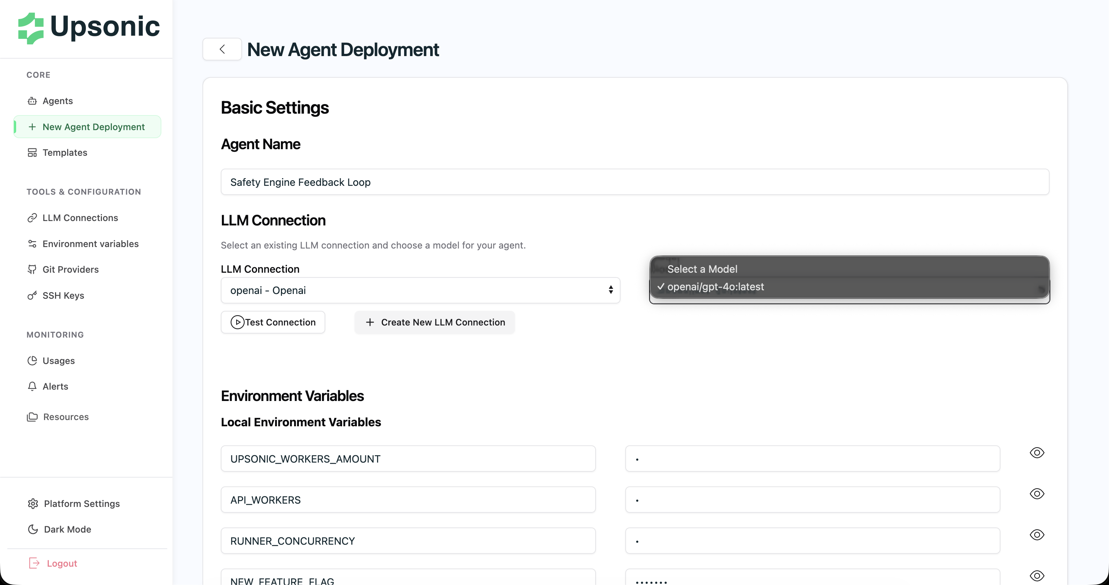Go to Environment variables page
The width and height of the screenshot is (1109, 585).
[91, 244]
